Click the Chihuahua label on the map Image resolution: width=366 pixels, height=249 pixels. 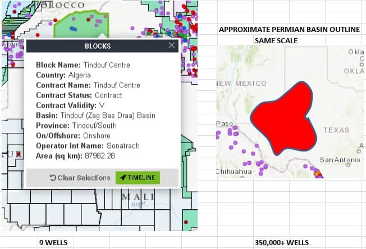pos(234,170)
